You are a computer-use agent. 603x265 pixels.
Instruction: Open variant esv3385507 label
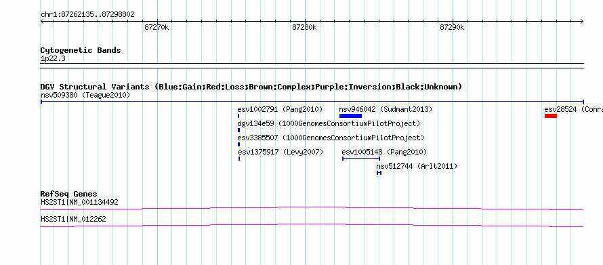331,138
